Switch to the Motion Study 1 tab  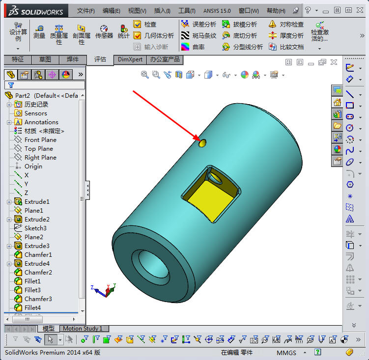point(83,329)
